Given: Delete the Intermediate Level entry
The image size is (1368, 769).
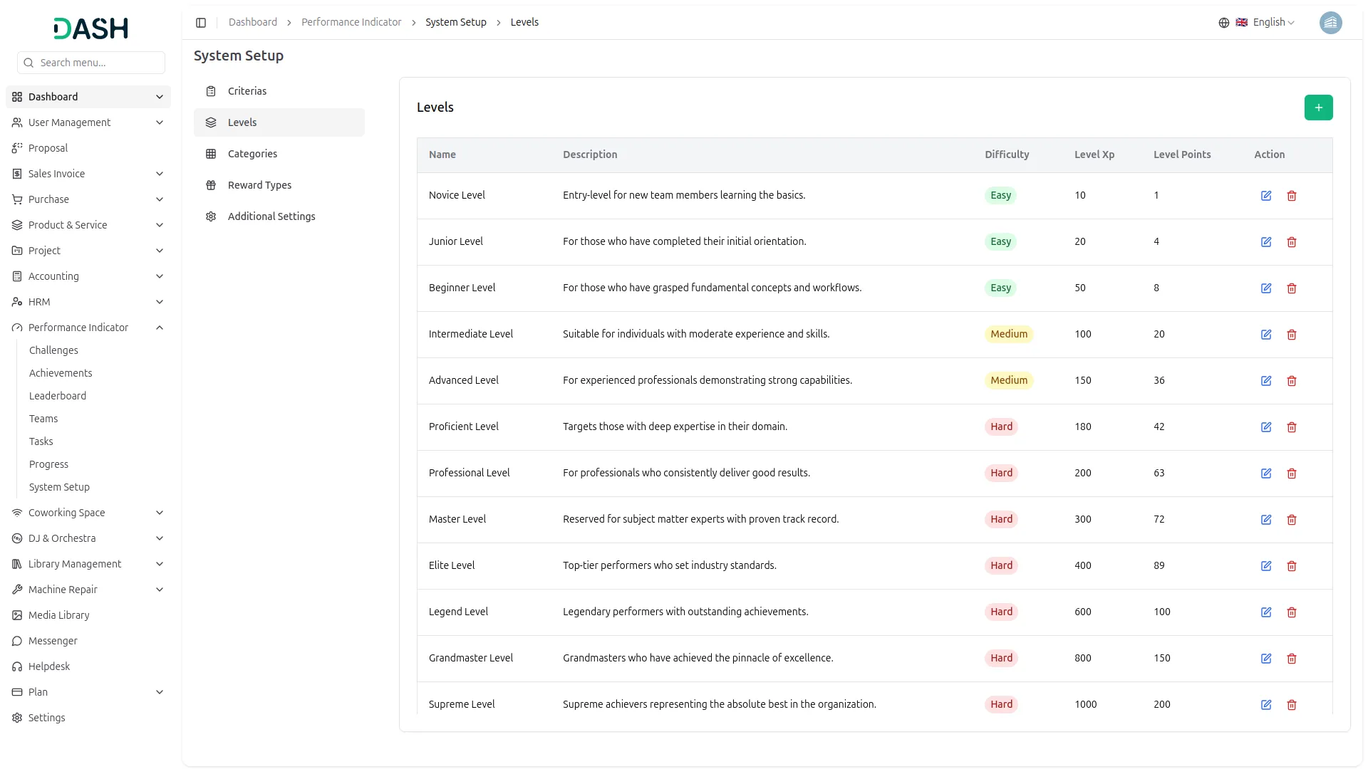Looking at the screenshot, I should 1291,335.
